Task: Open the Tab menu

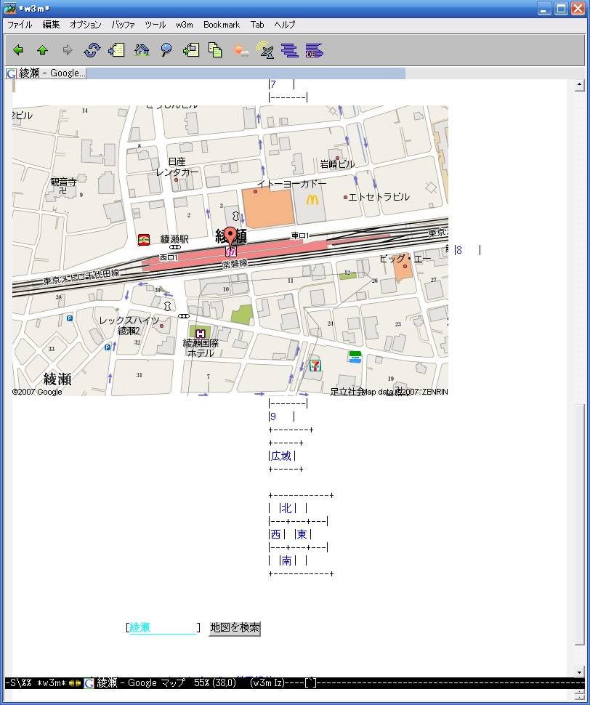Action: (x=257, y=25)
